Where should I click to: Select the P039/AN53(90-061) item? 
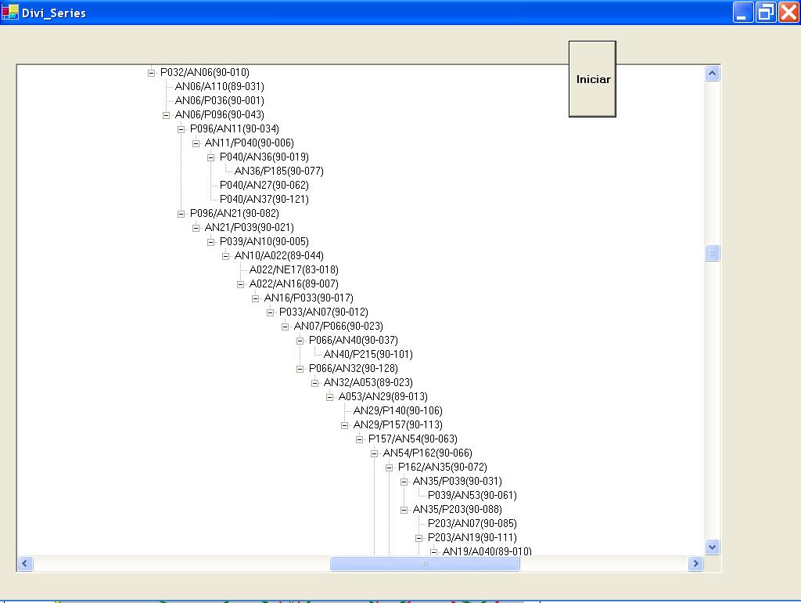coord(472,496)
